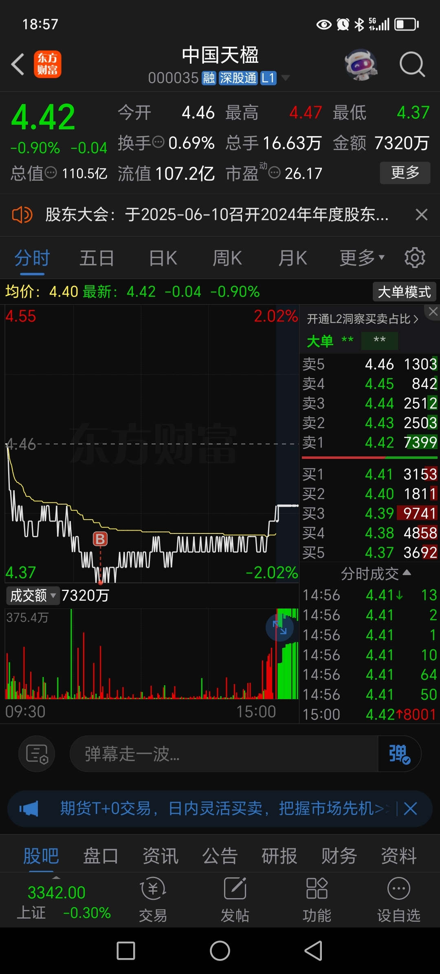Tap the 融 margin badge
This screenshot has height=974, width=440.
coord(209,78)
